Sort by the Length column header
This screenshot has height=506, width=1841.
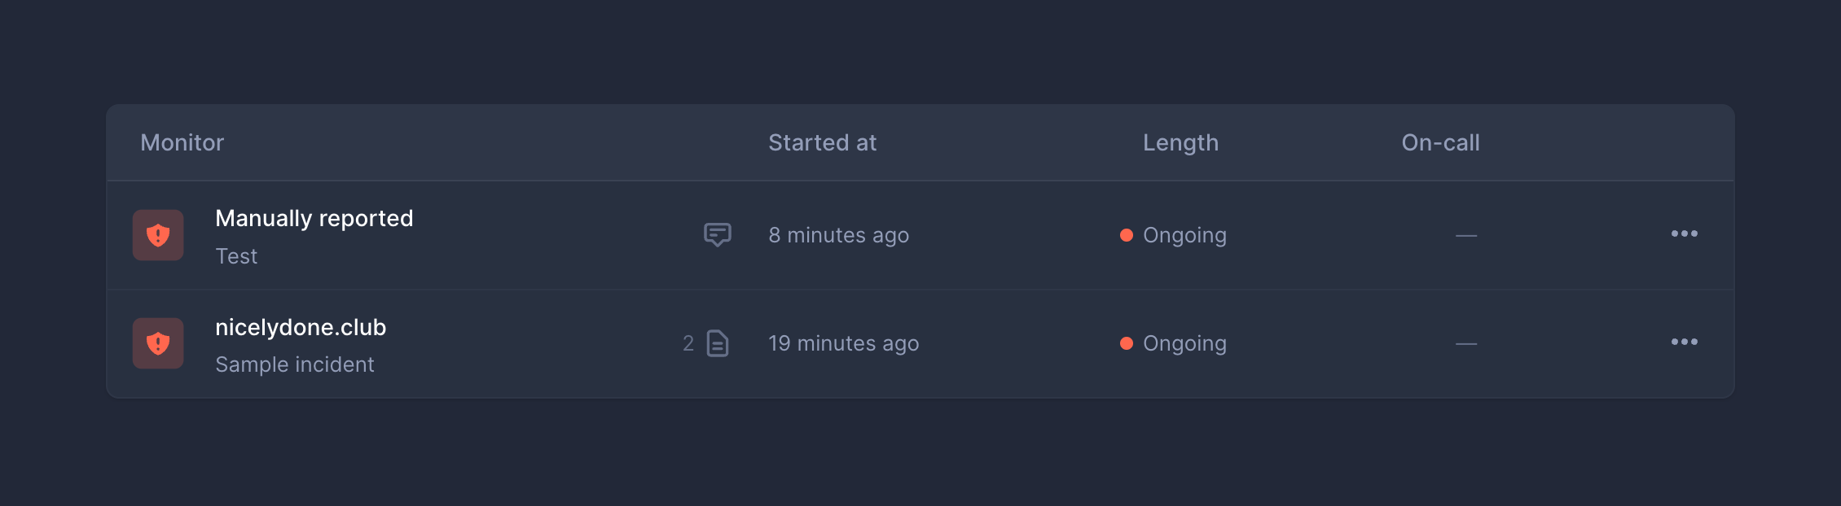[x=1180, y=142]
